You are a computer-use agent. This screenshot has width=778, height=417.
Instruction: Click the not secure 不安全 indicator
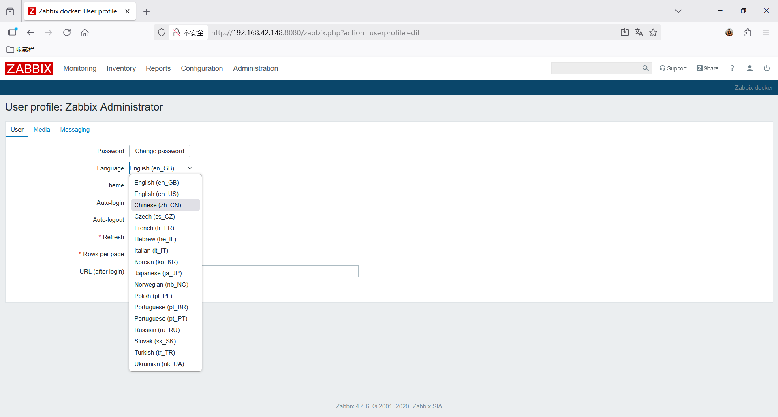[188, 32]
